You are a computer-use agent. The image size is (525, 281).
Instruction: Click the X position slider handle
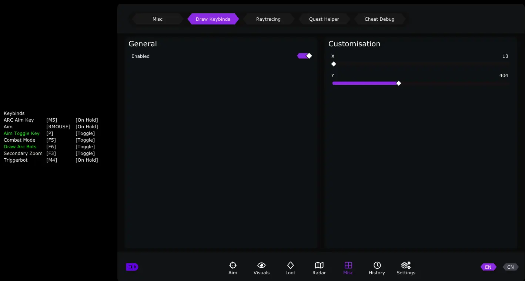coord(334,64)
